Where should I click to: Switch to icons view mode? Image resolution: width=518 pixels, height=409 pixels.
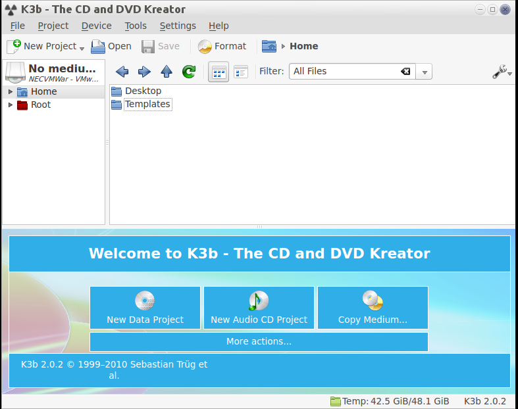(x=219, y=72)
